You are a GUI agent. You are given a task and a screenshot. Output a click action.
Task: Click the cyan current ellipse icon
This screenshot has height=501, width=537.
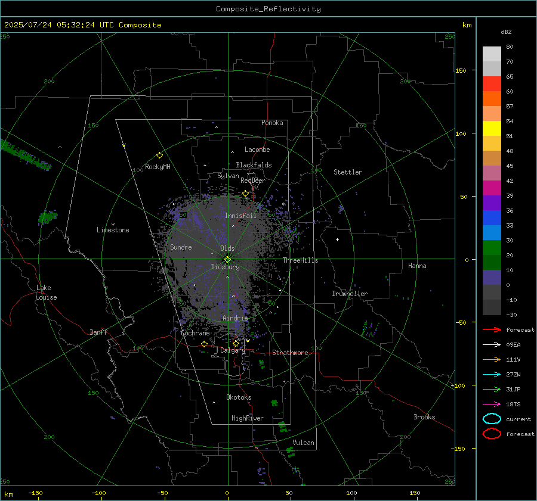pyautogui.click(x=492, y=419)
